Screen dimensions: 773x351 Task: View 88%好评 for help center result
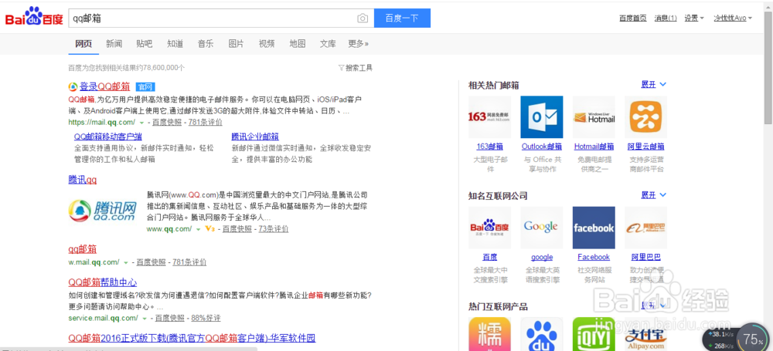(206, 318)
